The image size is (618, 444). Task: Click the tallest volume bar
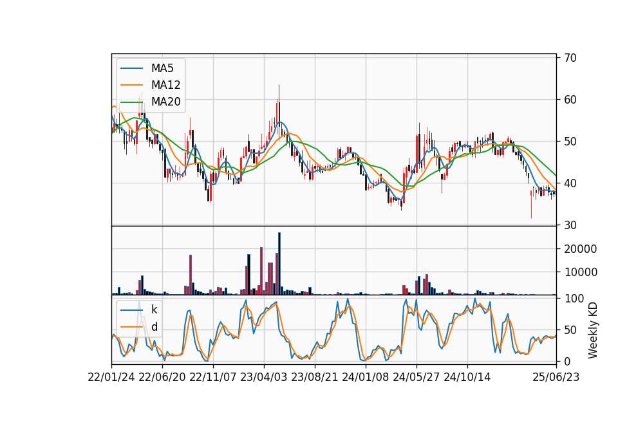pyautogui.click(x=279, y=264)
